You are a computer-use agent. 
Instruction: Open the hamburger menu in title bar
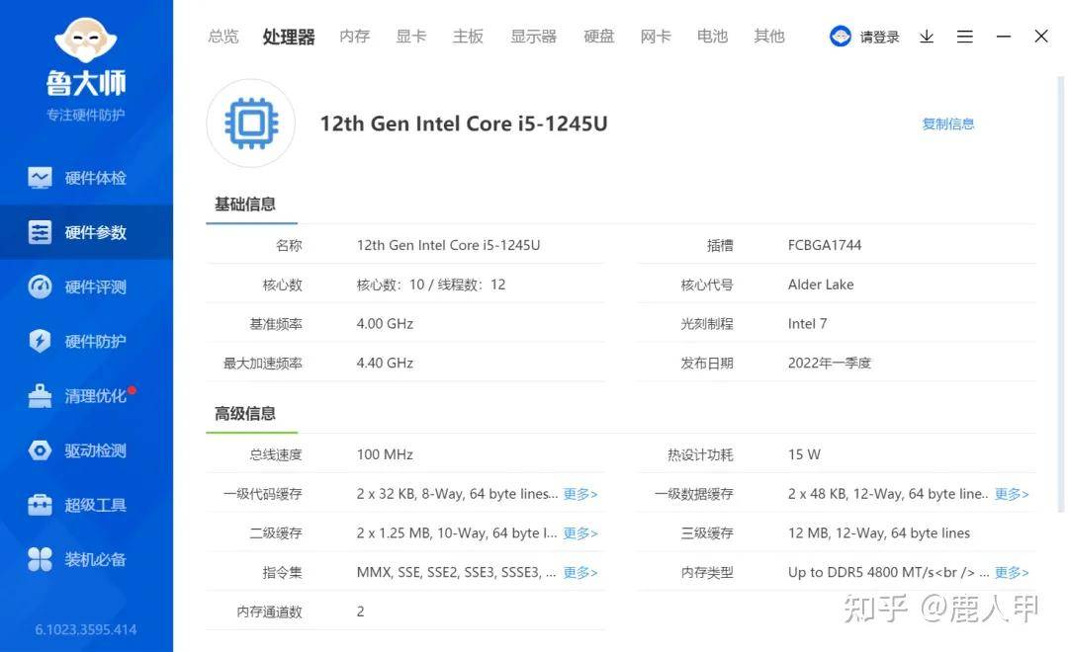965,37
